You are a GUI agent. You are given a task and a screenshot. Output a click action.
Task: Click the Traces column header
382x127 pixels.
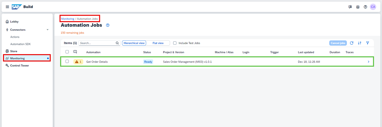coord(350,52)
